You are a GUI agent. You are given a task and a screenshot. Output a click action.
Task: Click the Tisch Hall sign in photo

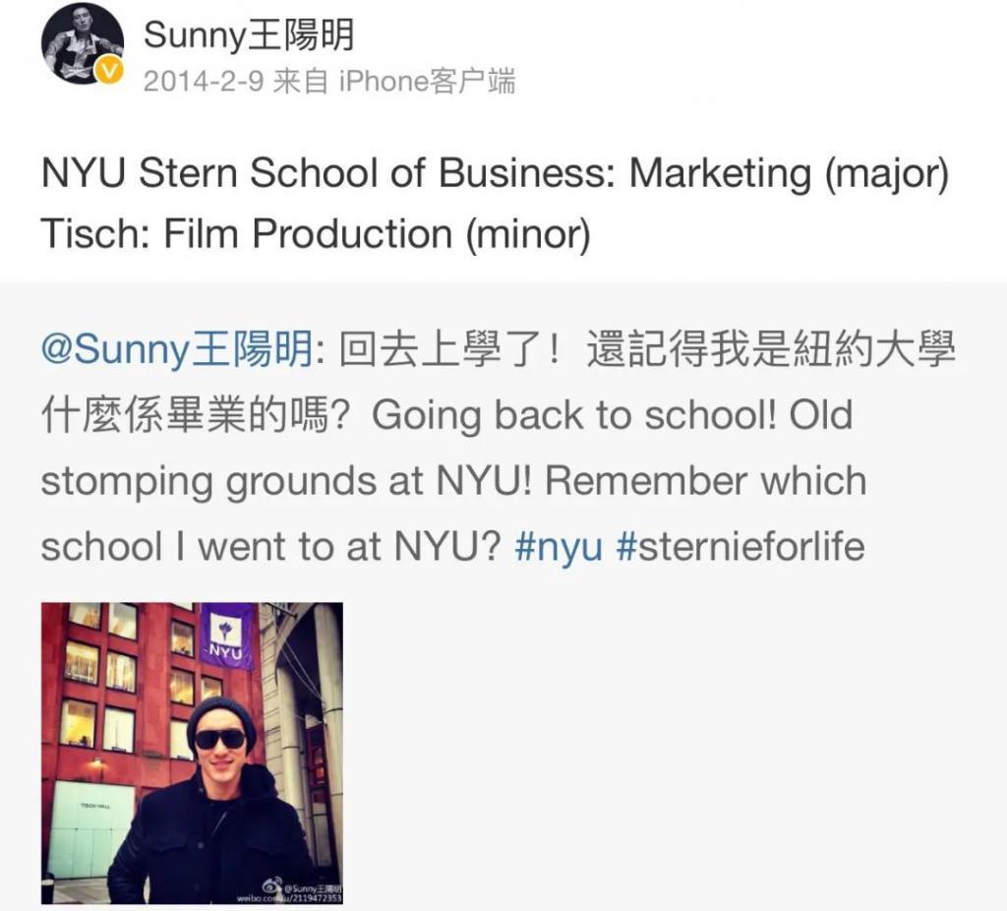(94, 805)
